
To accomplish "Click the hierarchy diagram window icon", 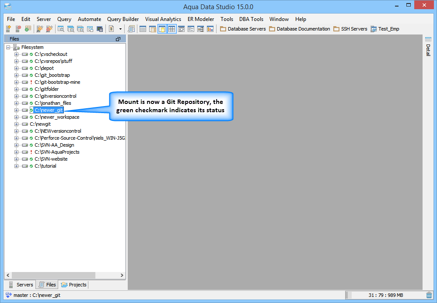I will pyautogui.click(x=200, y=29).
